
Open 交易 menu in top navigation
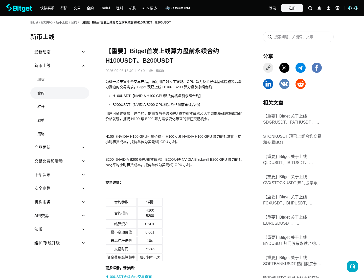click(77, 8)
